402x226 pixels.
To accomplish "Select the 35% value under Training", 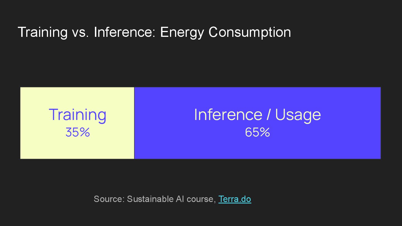I will (x=77, y=132).
